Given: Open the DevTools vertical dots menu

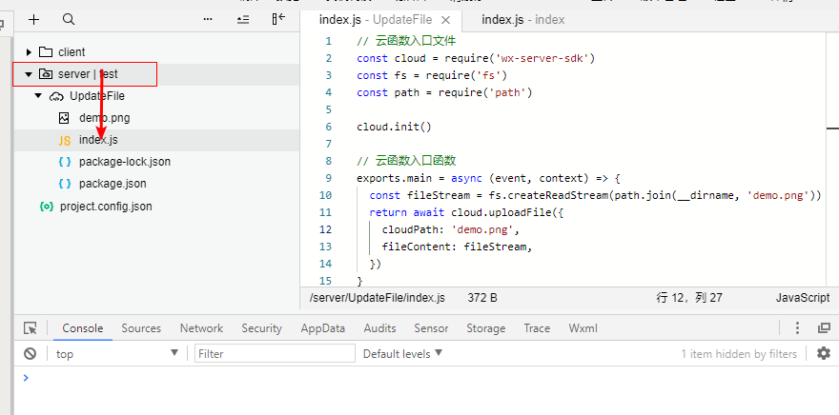Looking at the screenshot, I should [x=798, y=328].
